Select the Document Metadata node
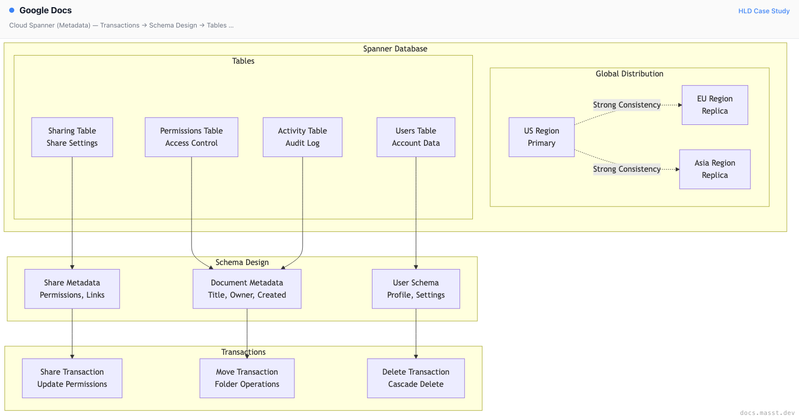The height and width of the screenshot is (419, 799). pos(247,289)
